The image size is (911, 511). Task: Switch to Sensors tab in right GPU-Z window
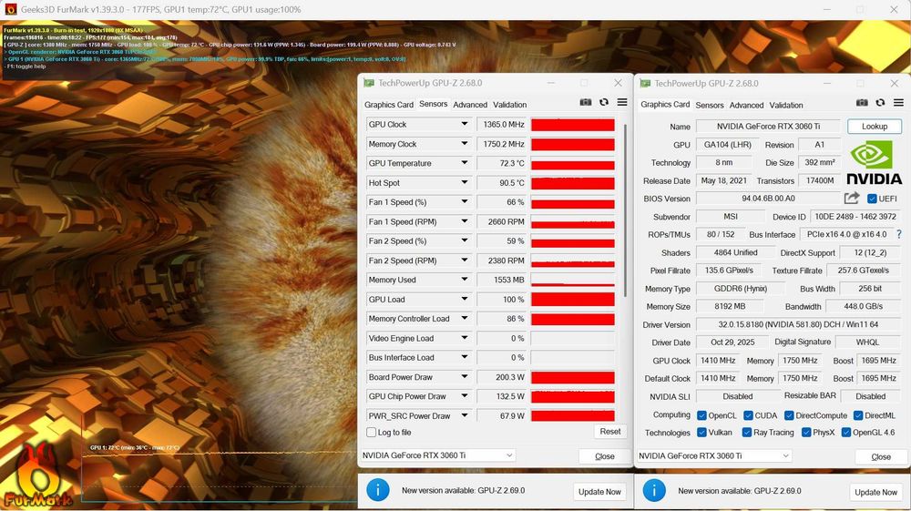[710, 105]
